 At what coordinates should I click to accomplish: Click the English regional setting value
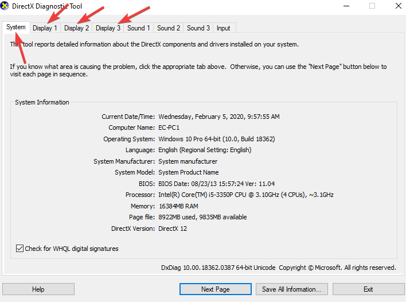click(205, 150)
